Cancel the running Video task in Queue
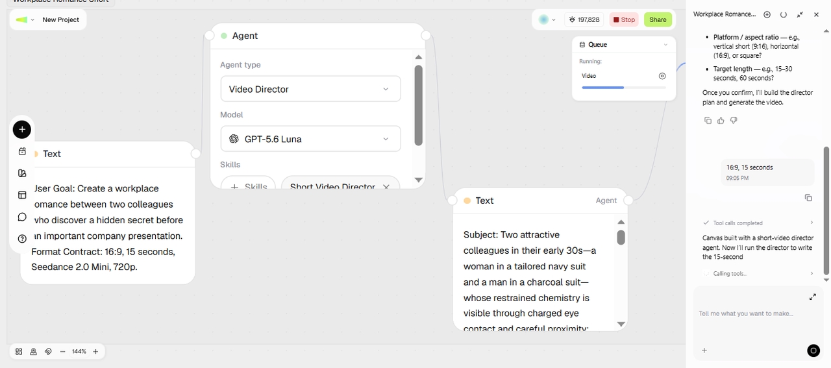Image resolution: width=831 pixels, height=368 pixels. (662, 76)
